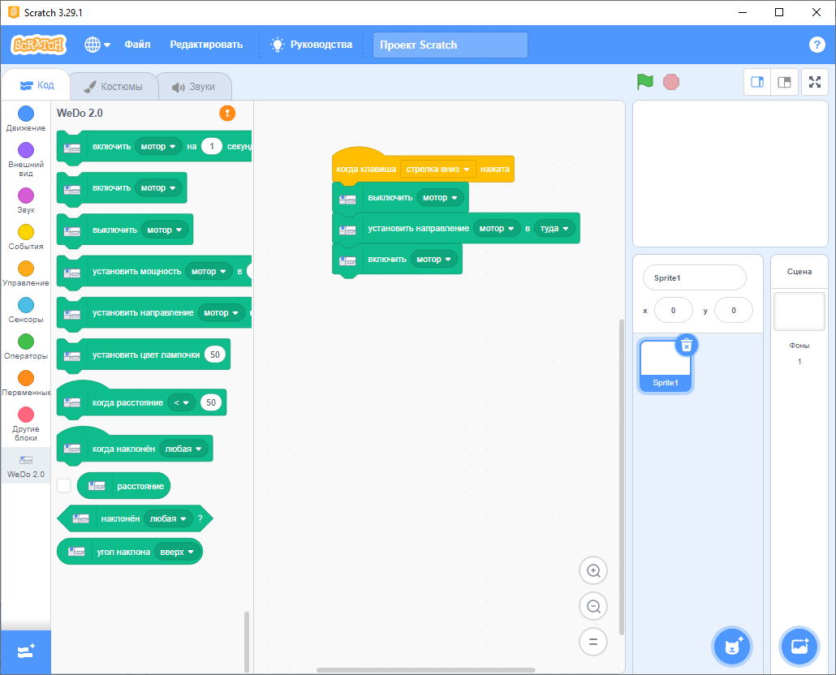Viewport: 836px width, 675px height.
Task: Click the palette block включить мотор without seconds
Action: point(122,188)
